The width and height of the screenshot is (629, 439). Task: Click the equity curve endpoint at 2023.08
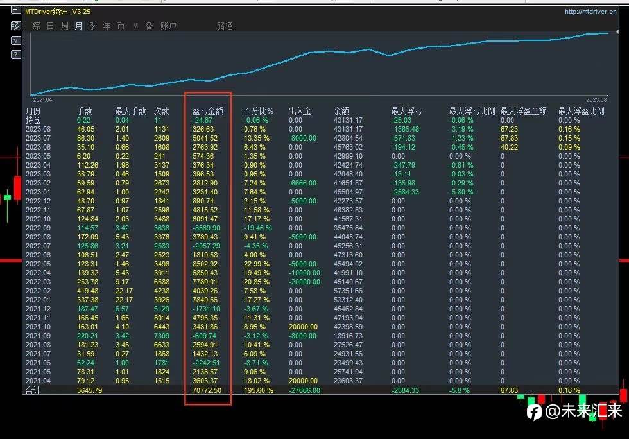tap(608, 33)
